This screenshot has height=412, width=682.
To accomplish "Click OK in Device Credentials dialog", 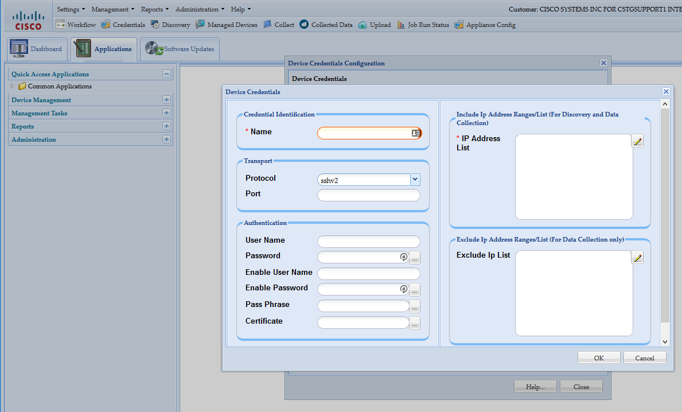I will 599,358.
